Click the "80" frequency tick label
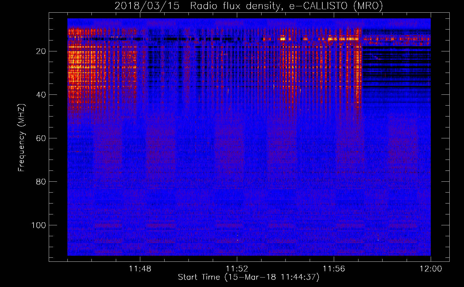Screen dimensions: 464x287 41,182
